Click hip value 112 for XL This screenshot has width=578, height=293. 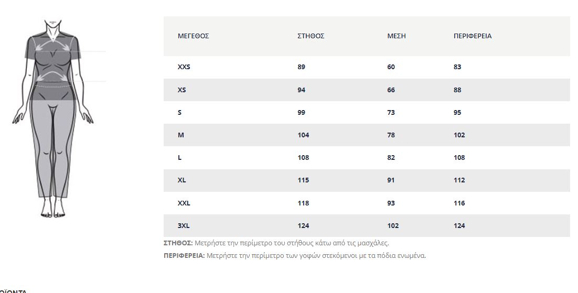459,180
